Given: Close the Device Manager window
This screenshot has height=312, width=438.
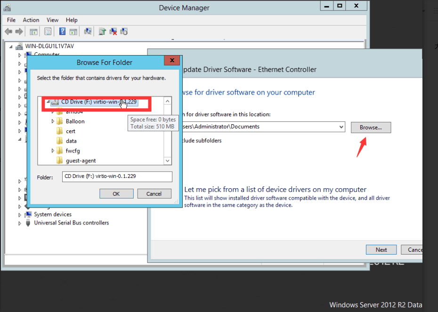Looking at the screenshot, I should [356, 6].
